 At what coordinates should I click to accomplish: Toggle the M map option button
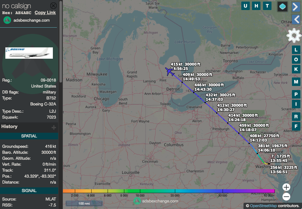coord(296,82)
